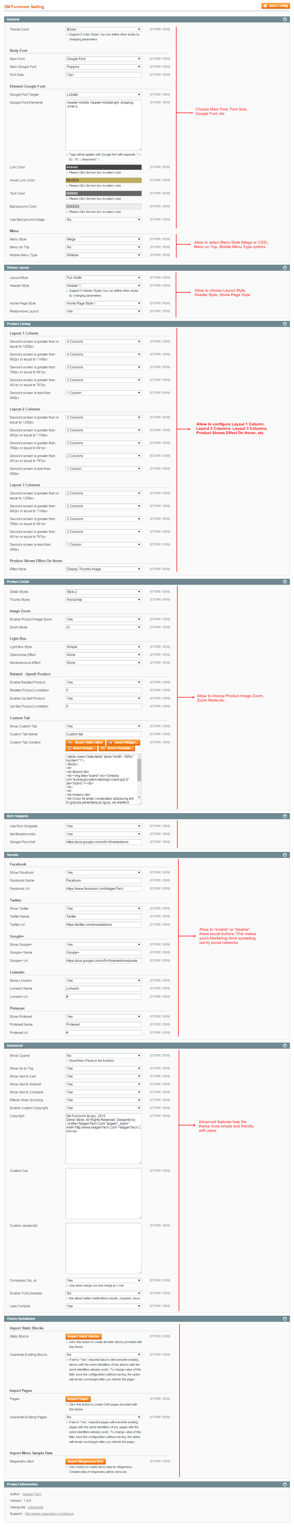The height and width of the screenshot is (1528, 294).
Task: Click the Copyright text area
Action: click(103, 1138)
